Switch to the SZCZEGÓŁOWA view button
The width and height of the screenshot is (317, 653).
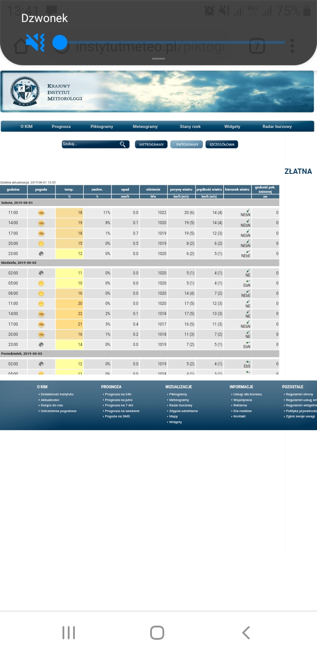tap(222, 144)
